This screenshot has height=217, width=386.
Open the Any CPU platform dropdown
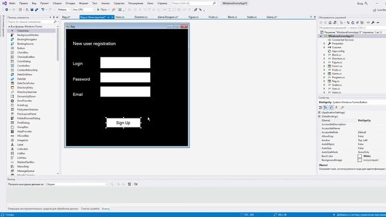pos(83,10)
